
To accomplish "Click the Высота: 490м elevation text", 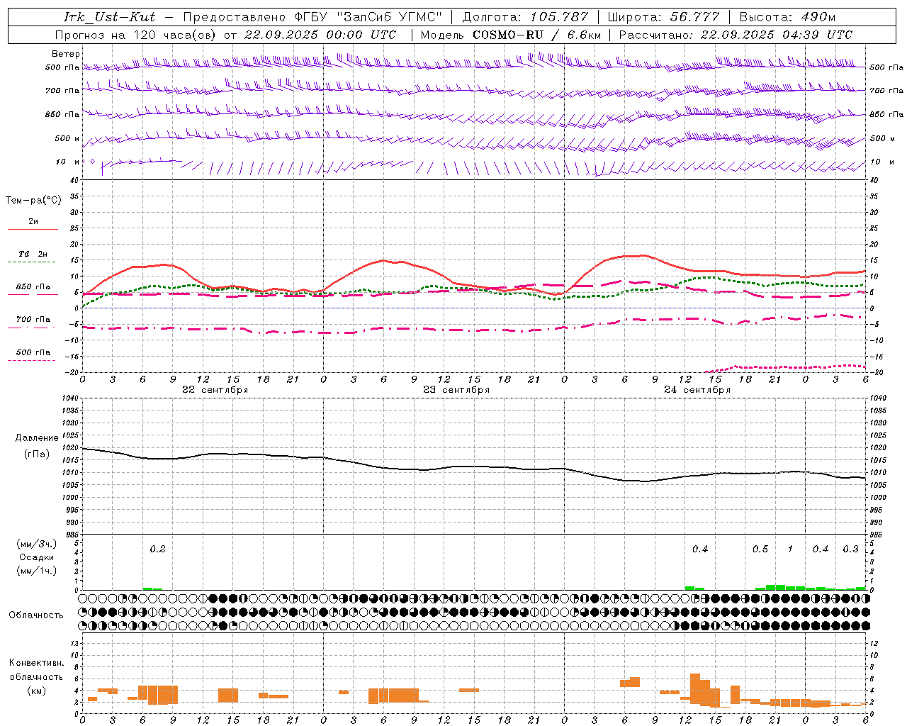I will pos(787,16).
